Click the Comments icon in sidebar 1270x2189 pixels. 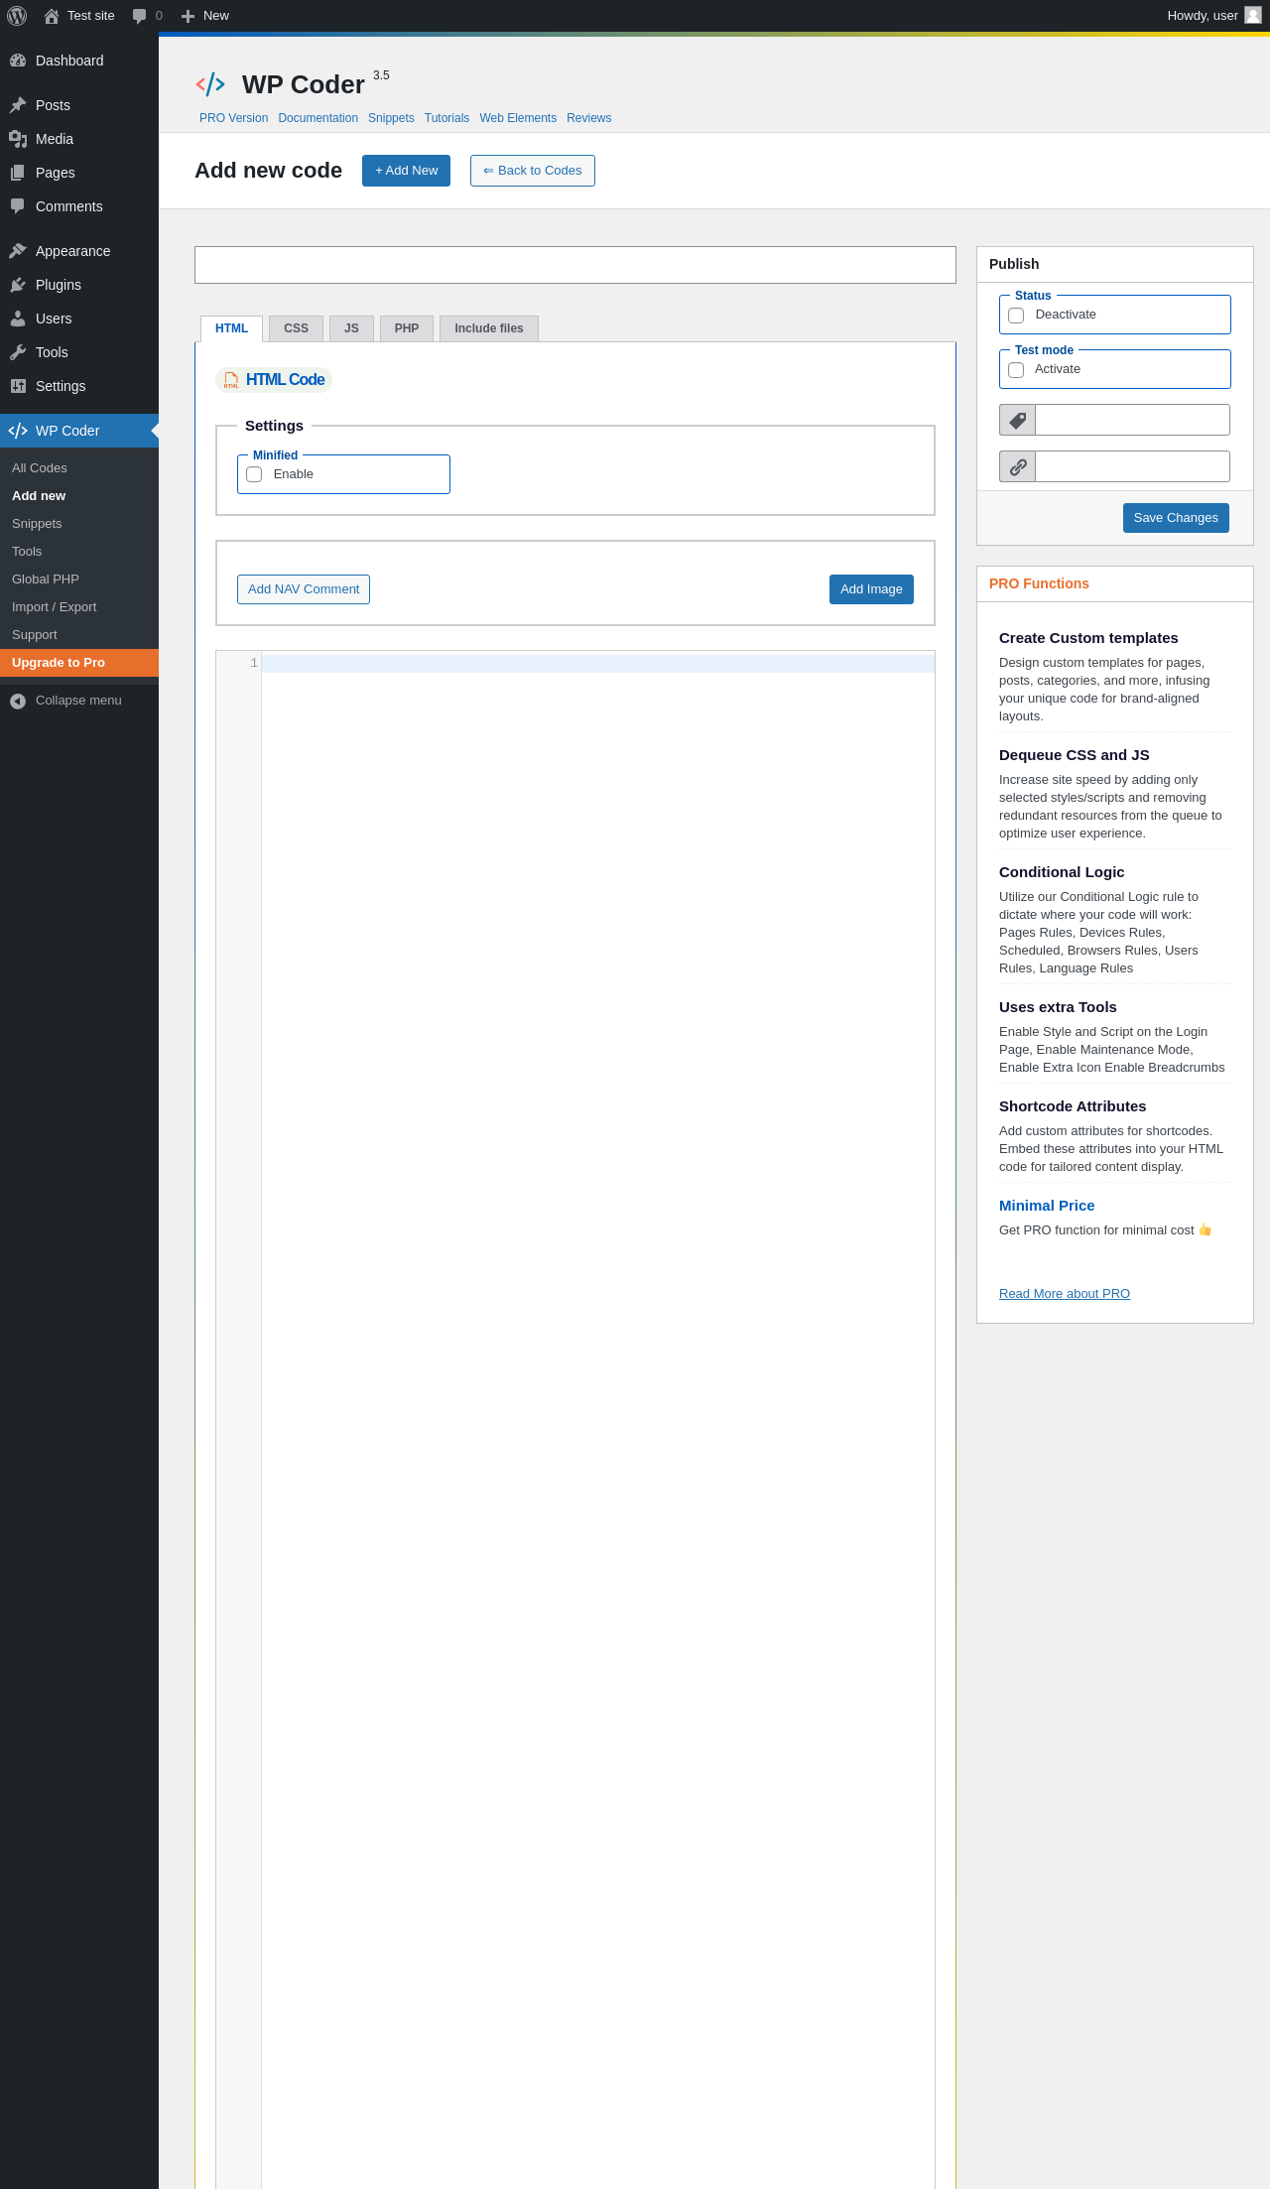pyautogui.click(x=18, y=206)
